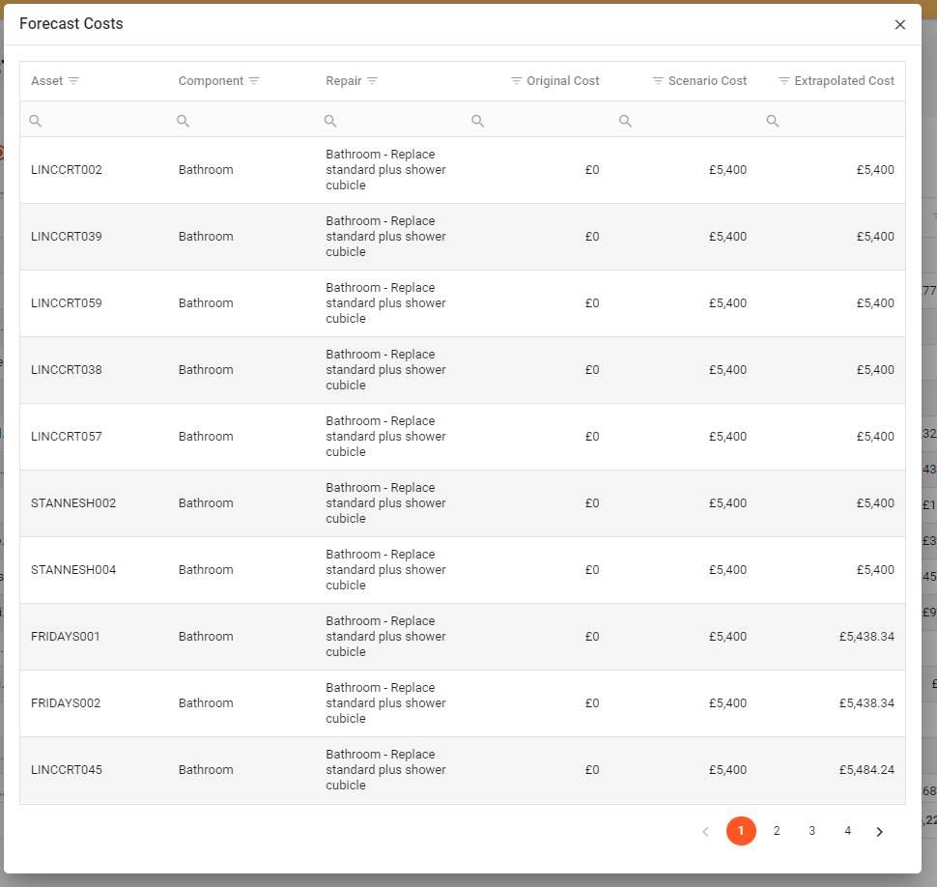Click the Repair search field
Image resolution: width=937 pixels, height=887 pixels.
396,121
